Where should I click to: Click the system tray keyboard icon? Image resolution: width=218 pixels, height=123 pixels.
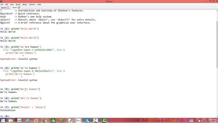coord(191,121)
